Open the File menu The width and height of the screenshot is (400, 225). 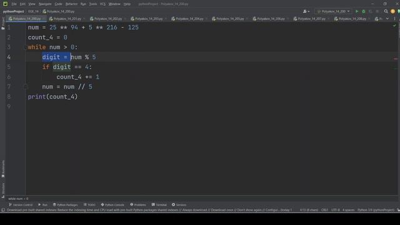(14, 4)
